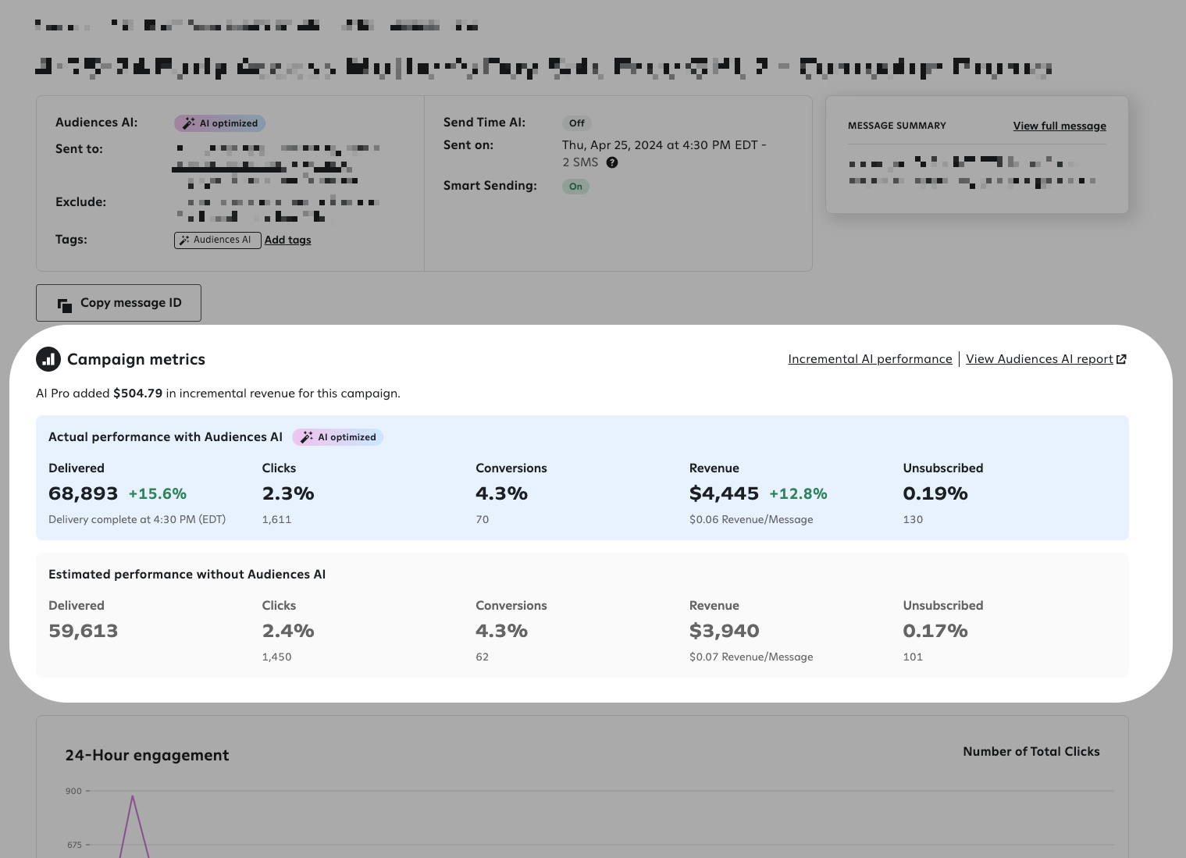This screenshot has height=858, width=1186.
Task: Expand the Estimated performance without Audiences AI section
Action: click(x=187, y=574)
